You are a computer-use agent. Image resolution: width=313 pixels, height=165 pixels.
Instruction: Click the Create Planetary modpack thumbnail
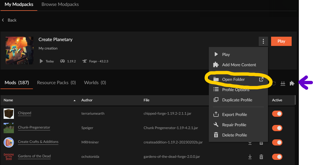(x=20, y=50)
